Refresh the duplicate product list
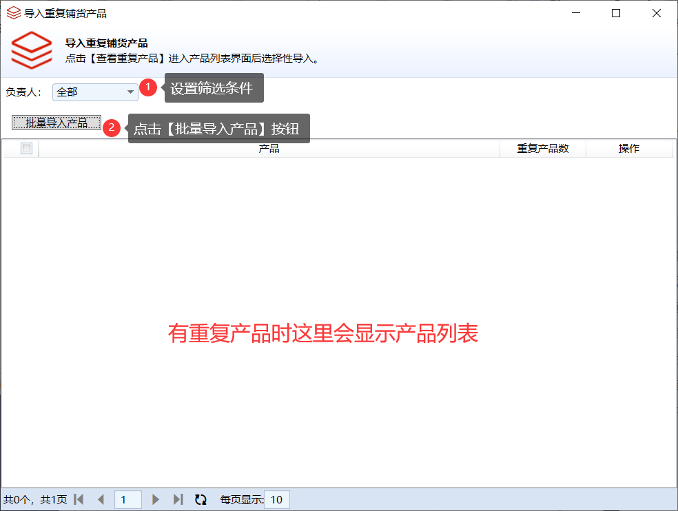Screen dimensions: 678x511 (201, 499)
